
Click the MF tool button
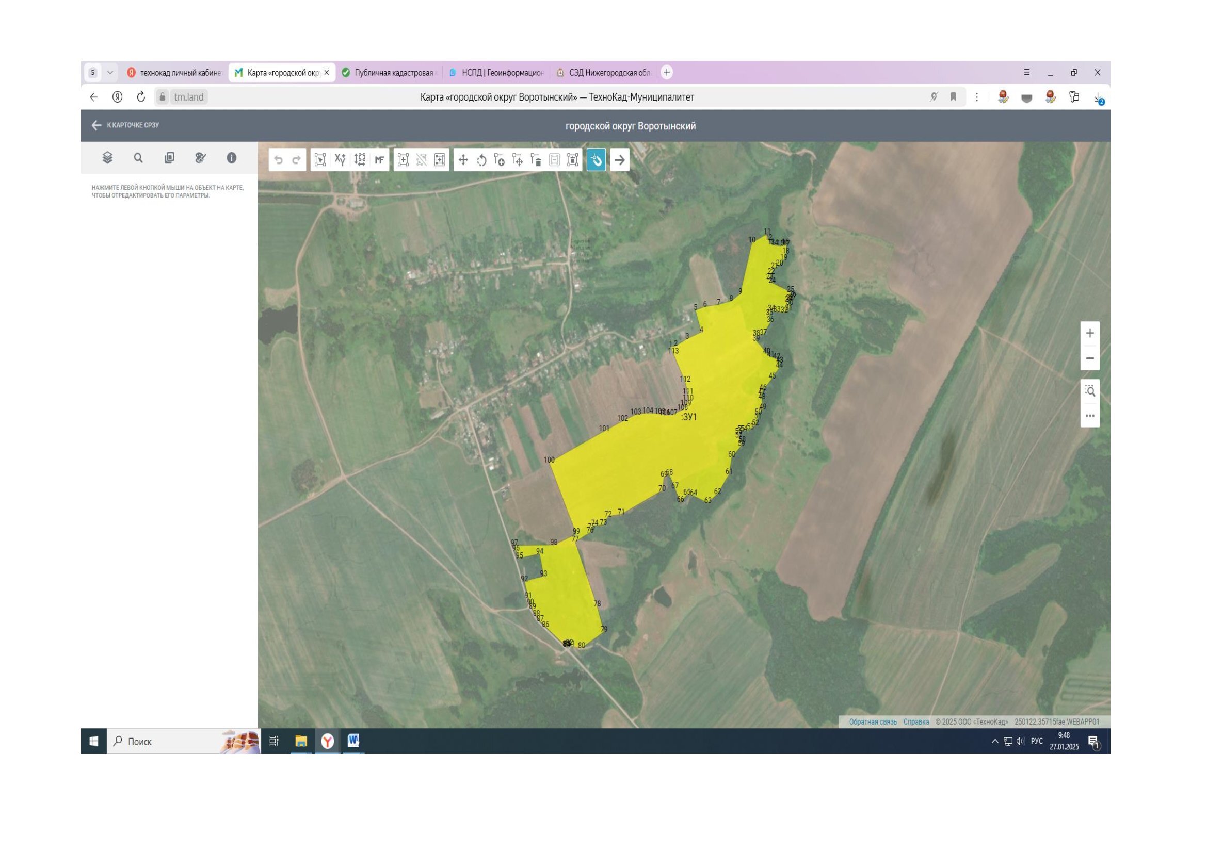379,160
